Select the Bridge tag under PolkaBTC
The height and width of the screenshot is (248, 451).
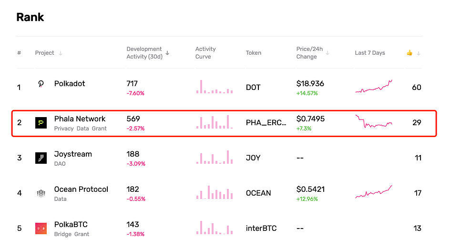[63, 234]
